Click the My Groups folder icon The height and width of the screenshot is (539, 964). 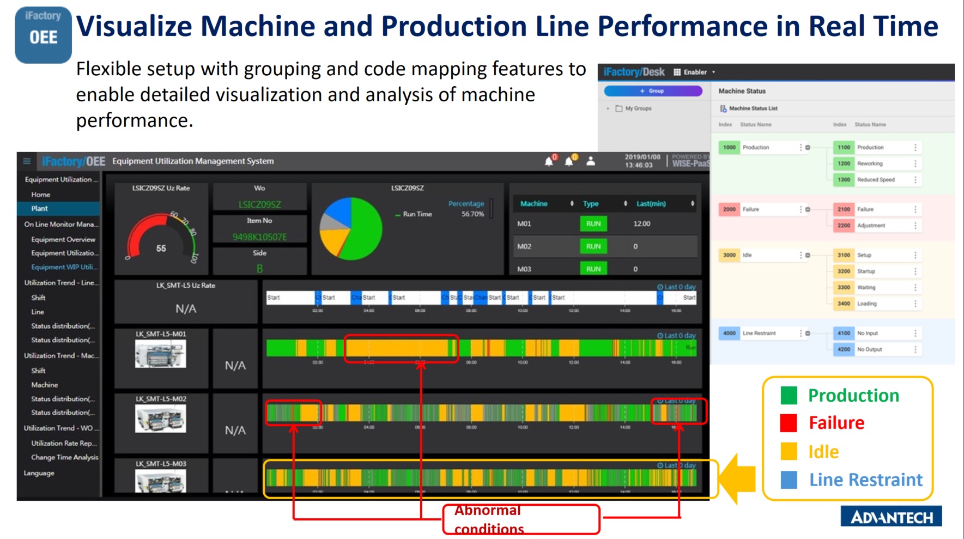(x=620, y=108)
